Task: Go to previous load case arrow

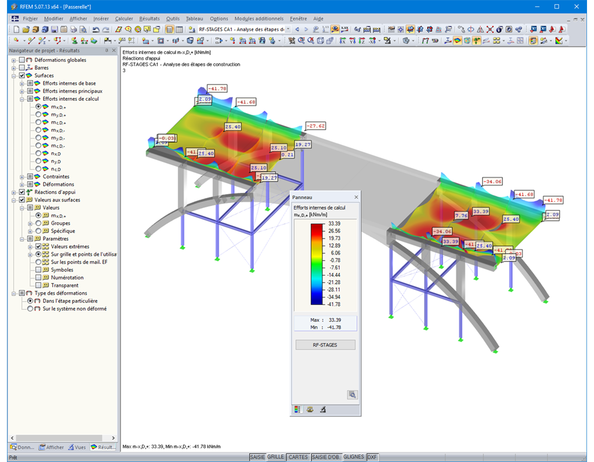Action: (x=297, y=30)
